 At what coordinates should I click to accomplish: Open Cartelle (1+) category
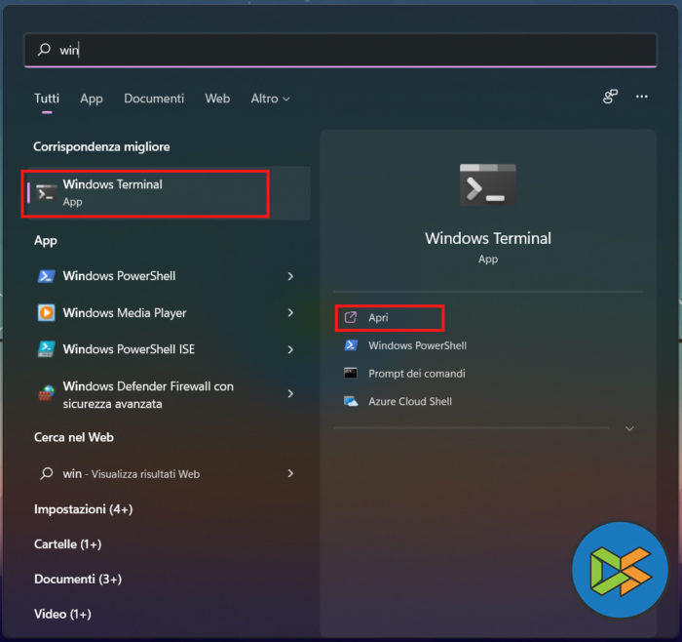tap(68, 544)
